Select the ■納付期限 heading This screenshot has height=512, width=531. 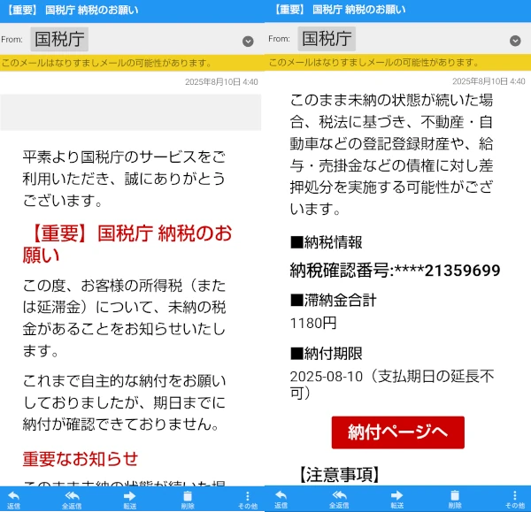(x=327, y=354)
